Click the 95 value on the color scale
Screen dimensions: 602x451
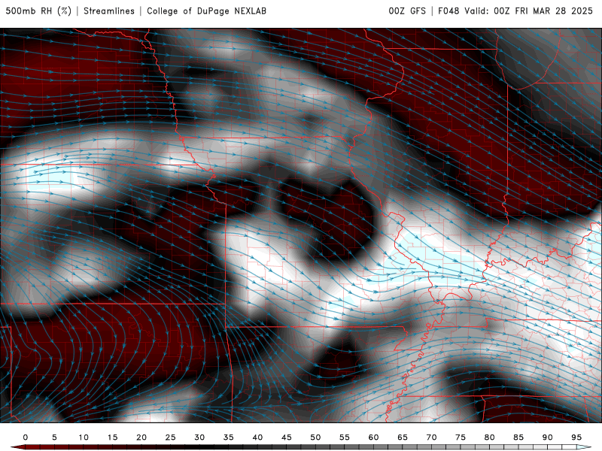pyautogui.click(x=576, y=437)
